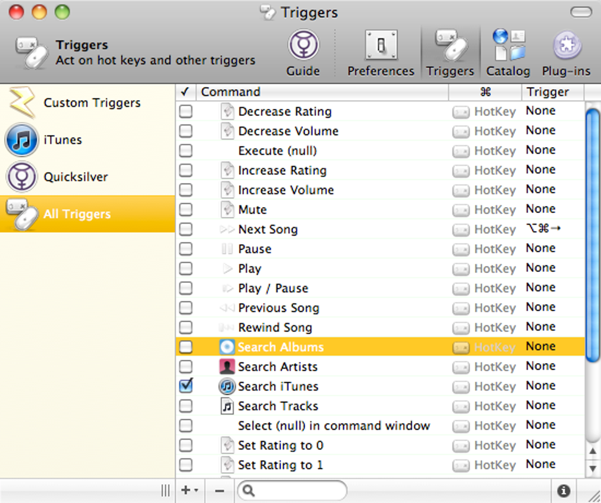Click the vertical scrollbar thumb
The height and width of the screenshot is (503, 601).
click(x=593, y=235)
